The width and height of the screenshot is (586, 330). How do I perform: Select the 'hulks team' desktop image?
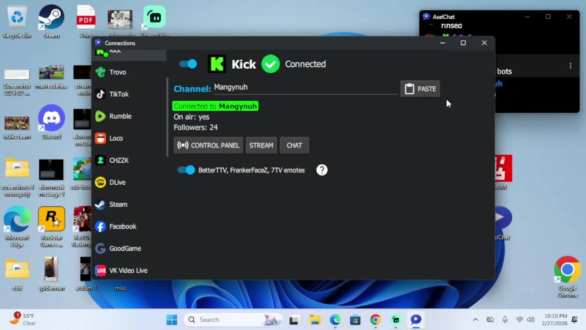(x=17, y=127)
